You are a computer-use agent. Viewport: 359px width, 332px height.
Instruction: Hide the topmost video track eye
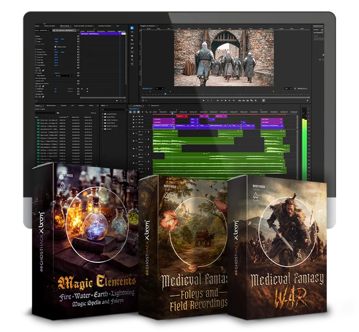point(143,116)
